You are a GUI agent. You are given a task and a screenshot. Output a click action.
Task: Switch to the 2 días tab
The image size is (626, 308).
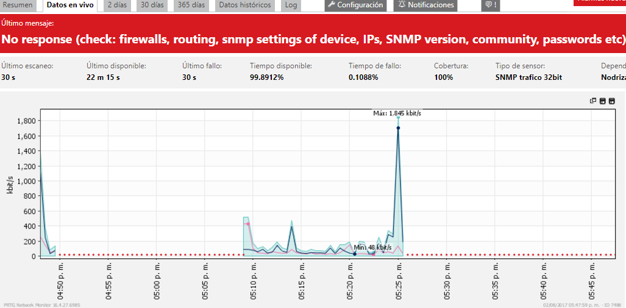tap(118, 5)
